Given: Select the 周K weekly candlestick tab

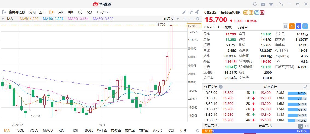Looking at the screenshot, I should click(x=61, y=12).
